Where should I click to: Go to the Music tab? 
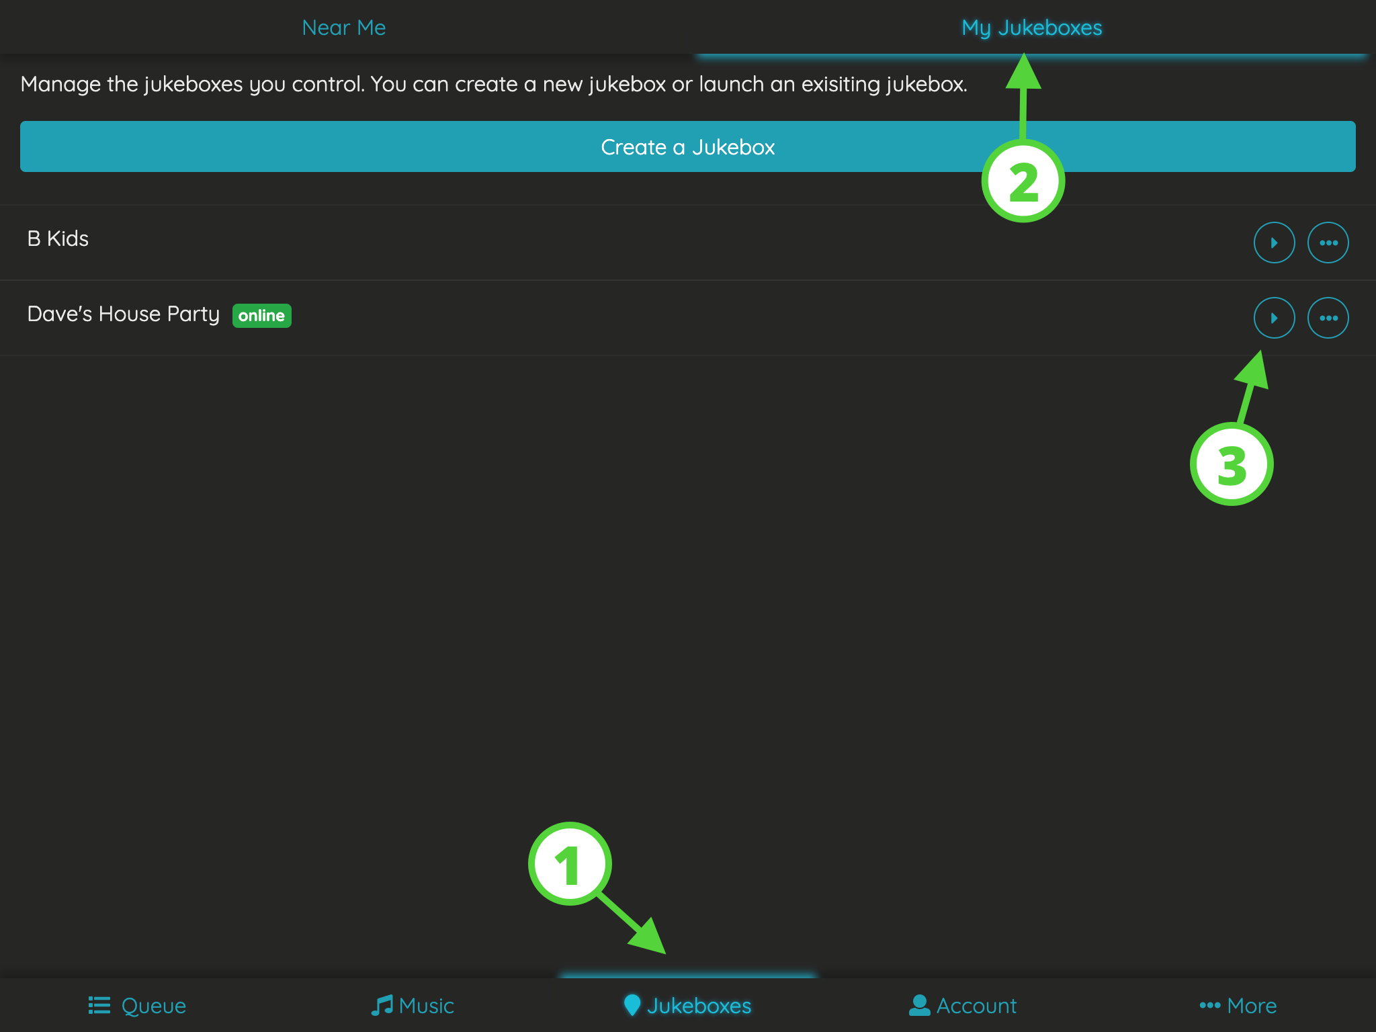pyautogui.click(x=413, y=1006)
